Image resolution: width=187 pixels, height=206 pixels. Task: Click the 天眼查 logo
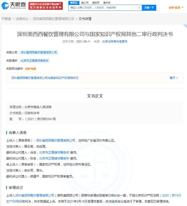14,6
